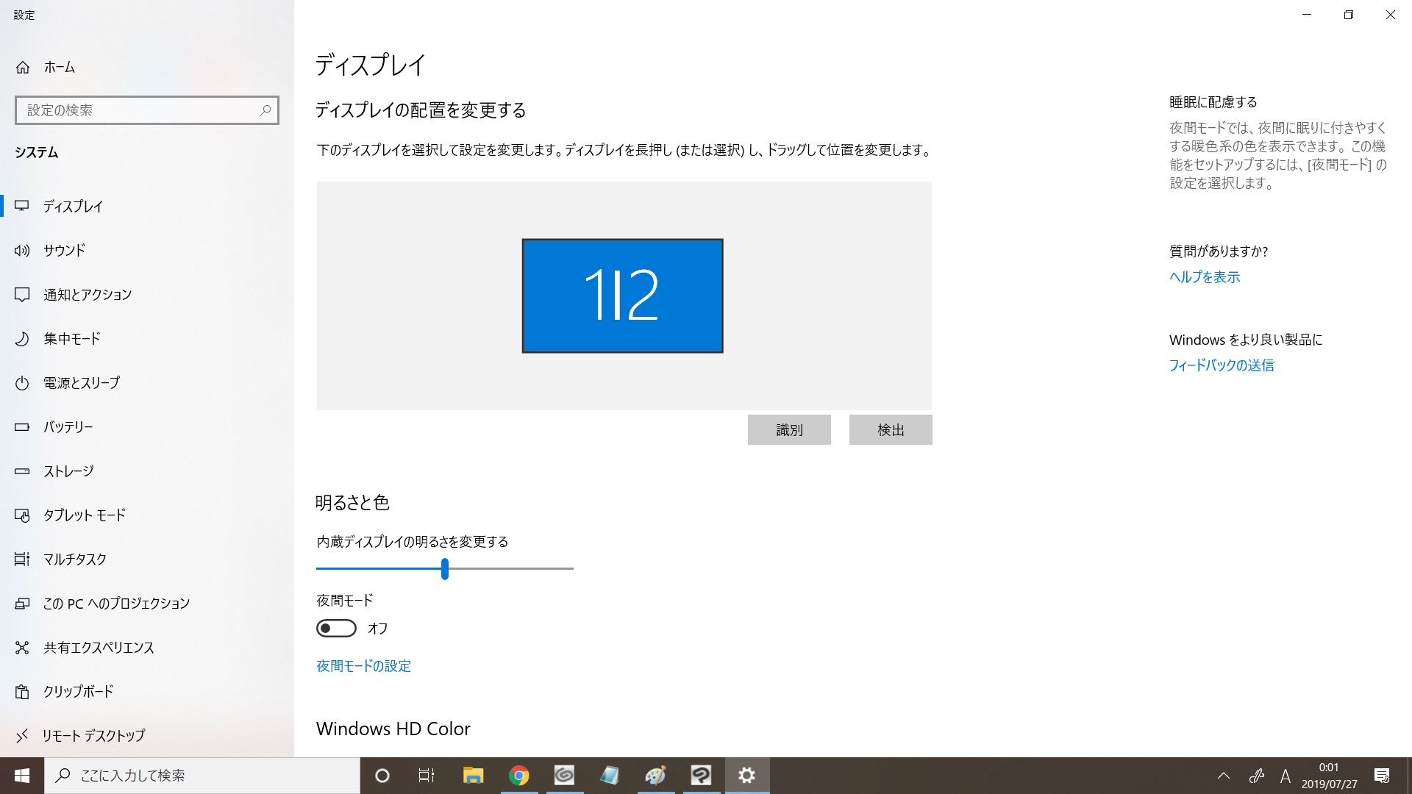Viewport: 1412px width, 794px height.
Task: Click the Home icon in sidebar
Action: [23, 68]
